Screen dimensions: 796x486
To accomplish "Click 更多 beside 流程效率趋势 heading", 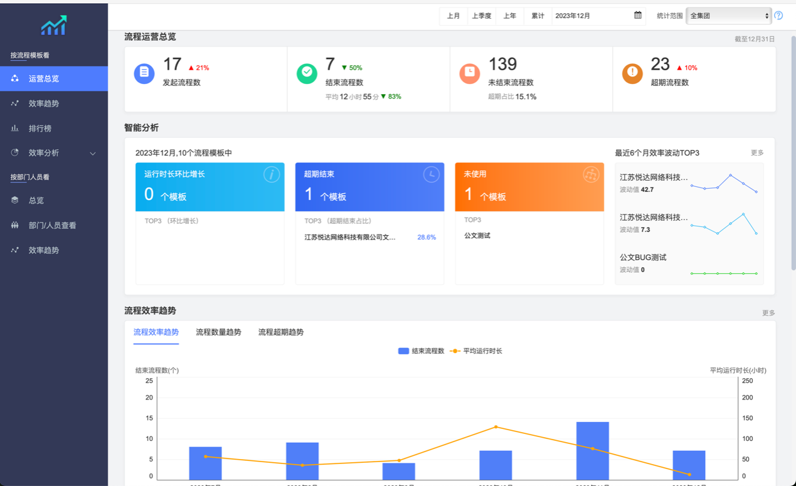I will [x=768, y=312].
